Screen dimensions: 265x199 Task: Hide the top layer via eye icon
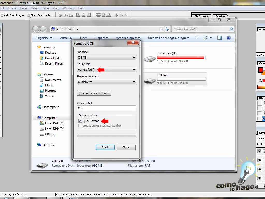click(x=259, y=151)
